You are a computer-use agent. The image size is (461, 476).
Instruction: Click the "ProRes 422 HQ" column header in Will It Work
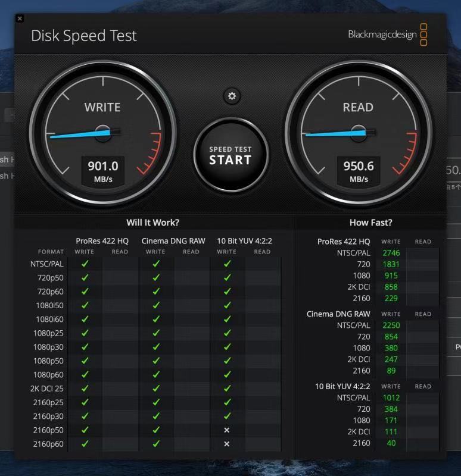[x=102, y=241]
